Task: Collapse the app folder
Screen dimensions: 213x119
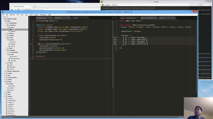Action: 5,21
